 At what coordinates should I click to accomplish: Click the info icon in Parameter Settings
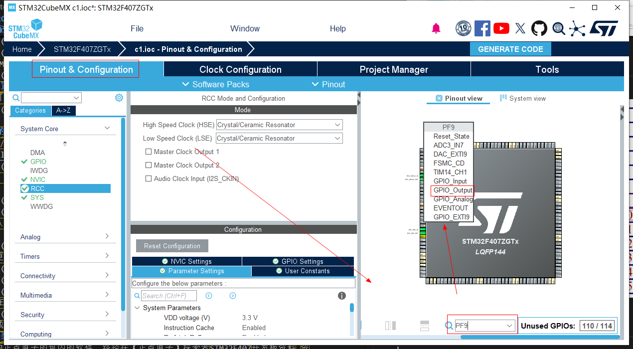pyautogui.click(x=342, y=296)
